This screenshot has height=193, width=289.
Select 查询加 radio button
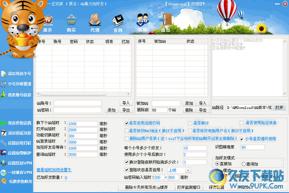pos(243,164)
